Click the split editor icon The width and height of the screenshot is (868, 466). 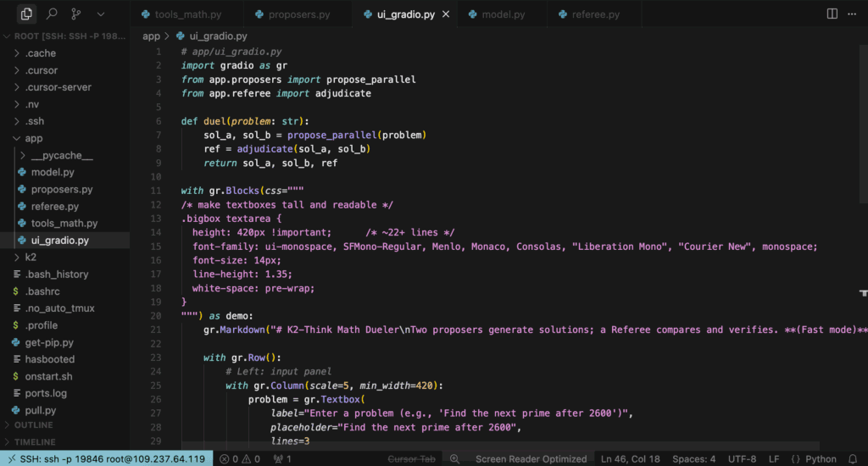pyautogui.click(x=832, y=14)
